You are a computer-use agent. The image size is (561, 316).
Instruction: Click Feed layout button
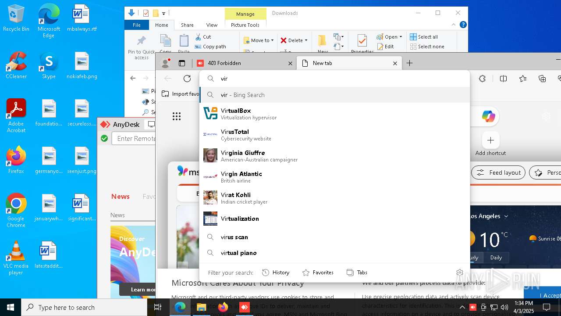point(498,172)
